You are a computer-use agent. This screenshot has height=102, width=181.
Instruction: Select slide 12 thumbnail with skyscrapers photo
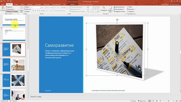coord(14,80)
